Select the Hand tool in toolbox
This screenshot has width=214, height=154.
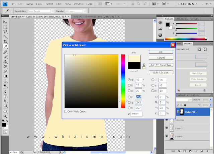5,111
